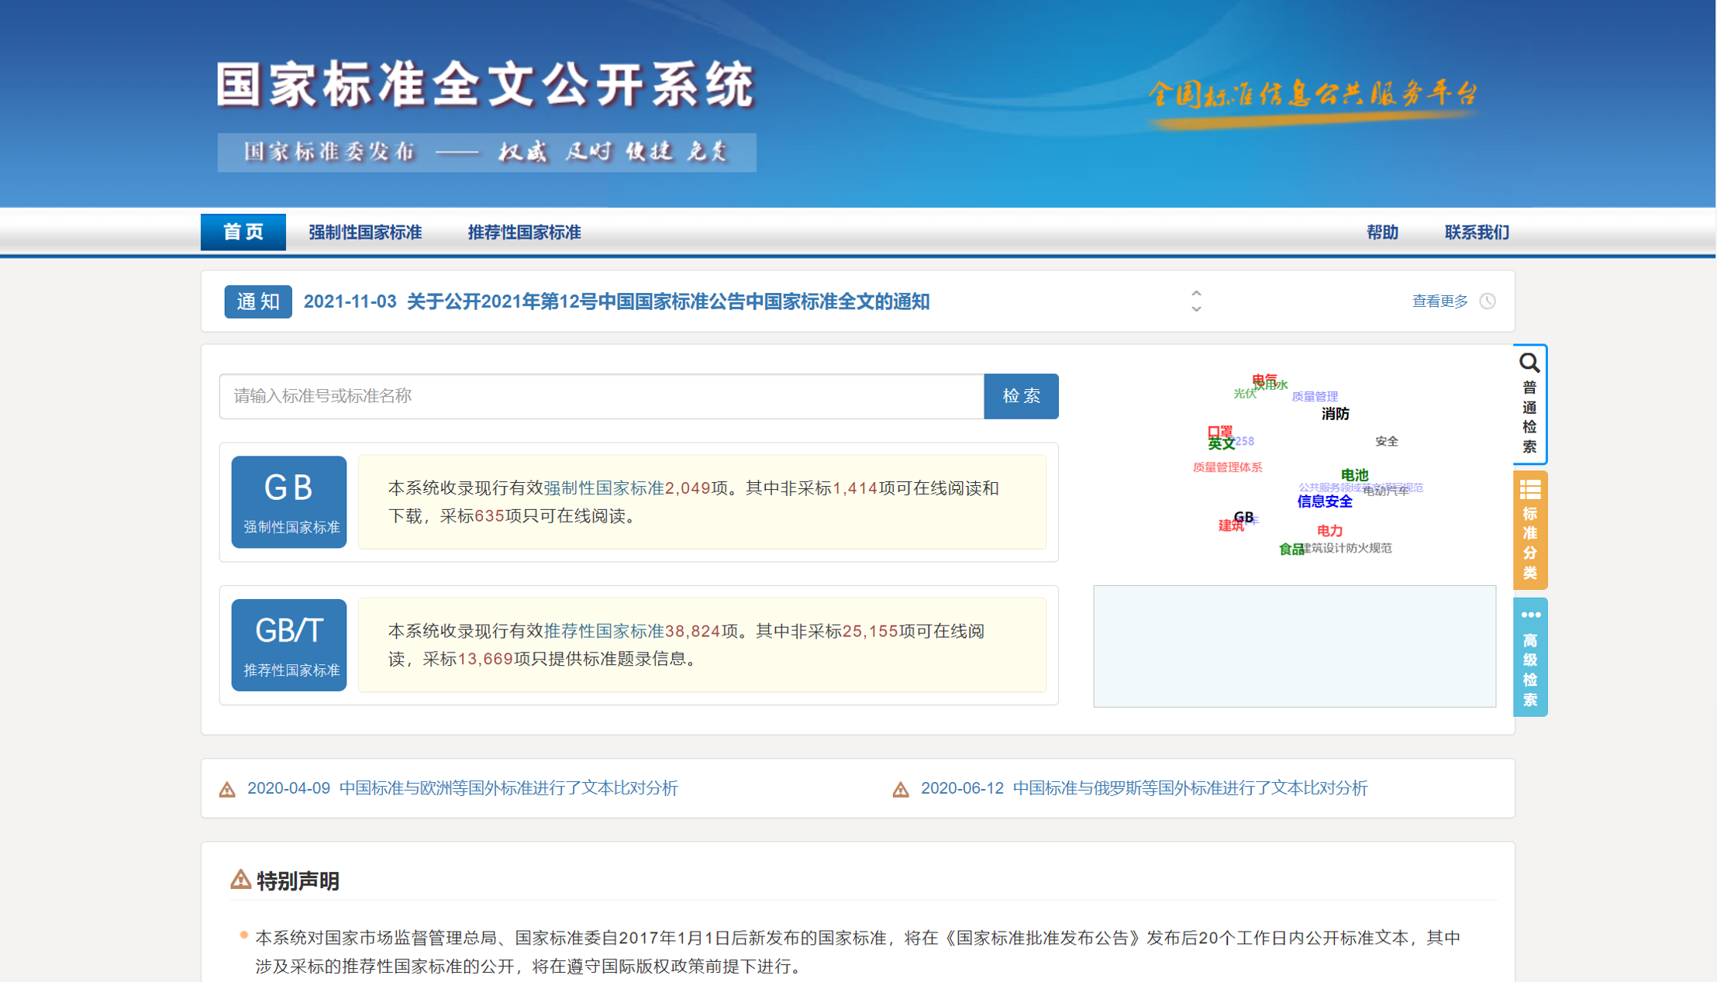
Task: Click warning icon before 2020-06-12 notice
Action: pos(900,790)
